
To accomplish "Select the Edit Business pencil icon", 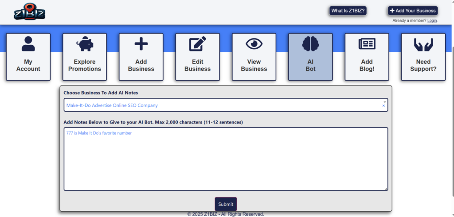I will pyautogui.click(x=197, y=44).
